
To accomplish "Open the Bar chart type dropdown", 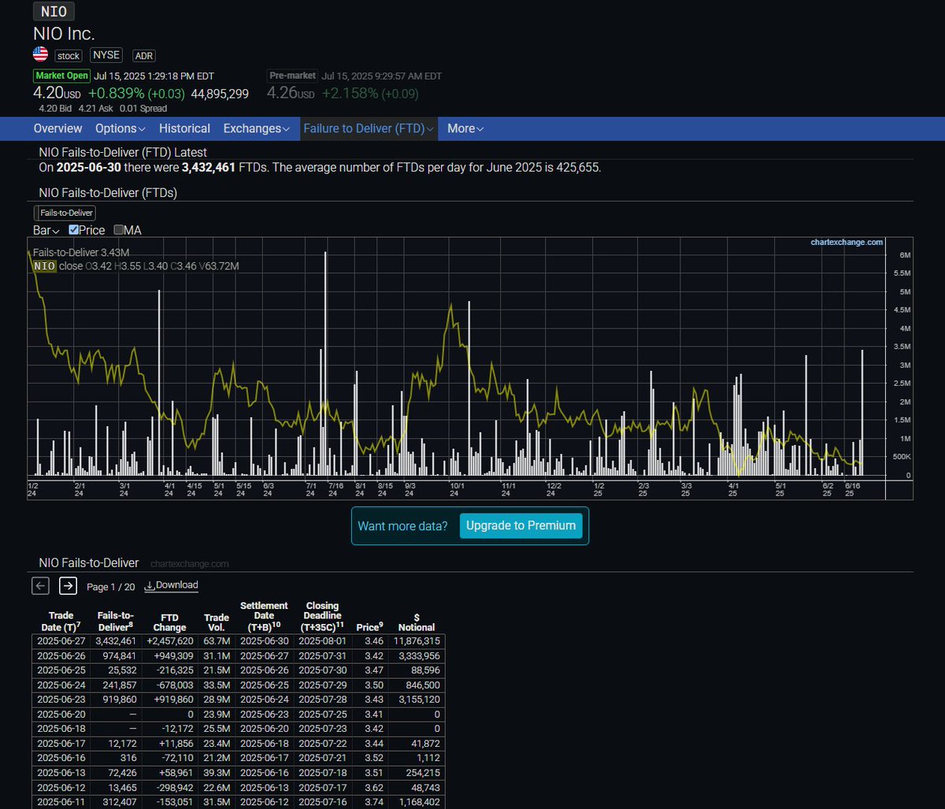I will coord(46,230).
